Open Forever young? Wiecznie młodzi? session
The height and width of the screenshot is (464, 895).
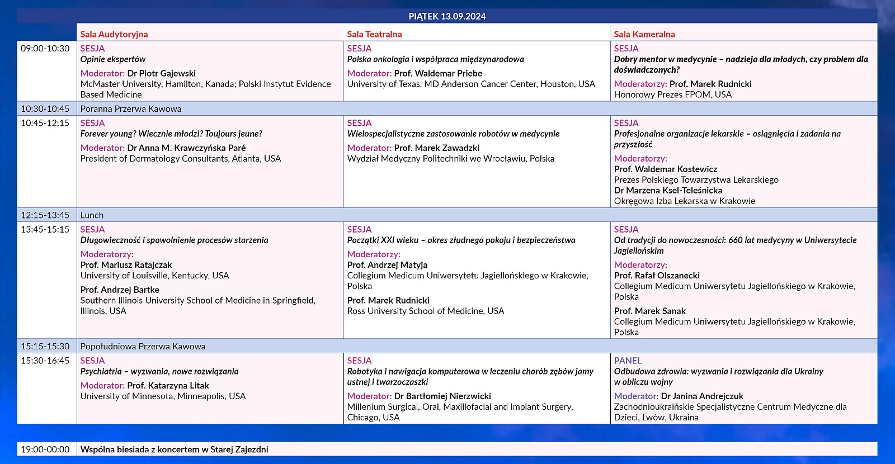click(171, 134)
